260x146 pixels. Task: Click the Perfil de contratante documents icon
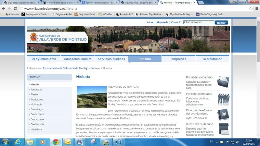pos(223,98)
